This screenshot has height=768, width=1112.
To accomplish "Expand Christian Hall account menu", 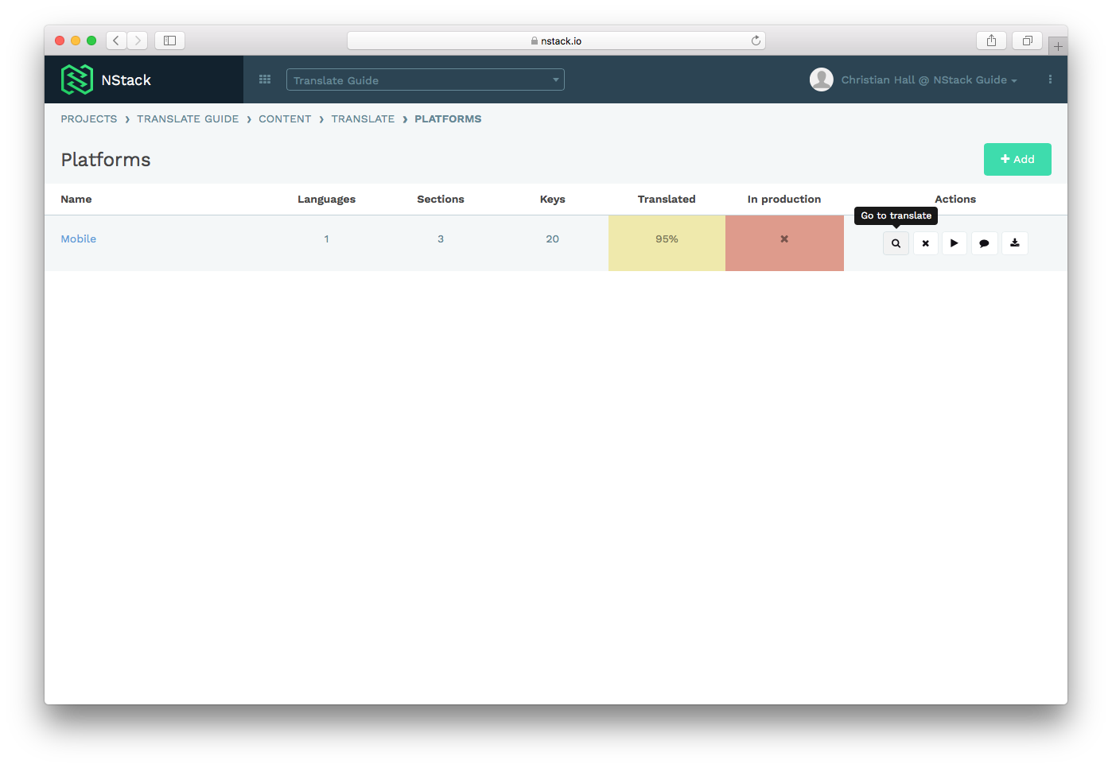I will point(929,80).
